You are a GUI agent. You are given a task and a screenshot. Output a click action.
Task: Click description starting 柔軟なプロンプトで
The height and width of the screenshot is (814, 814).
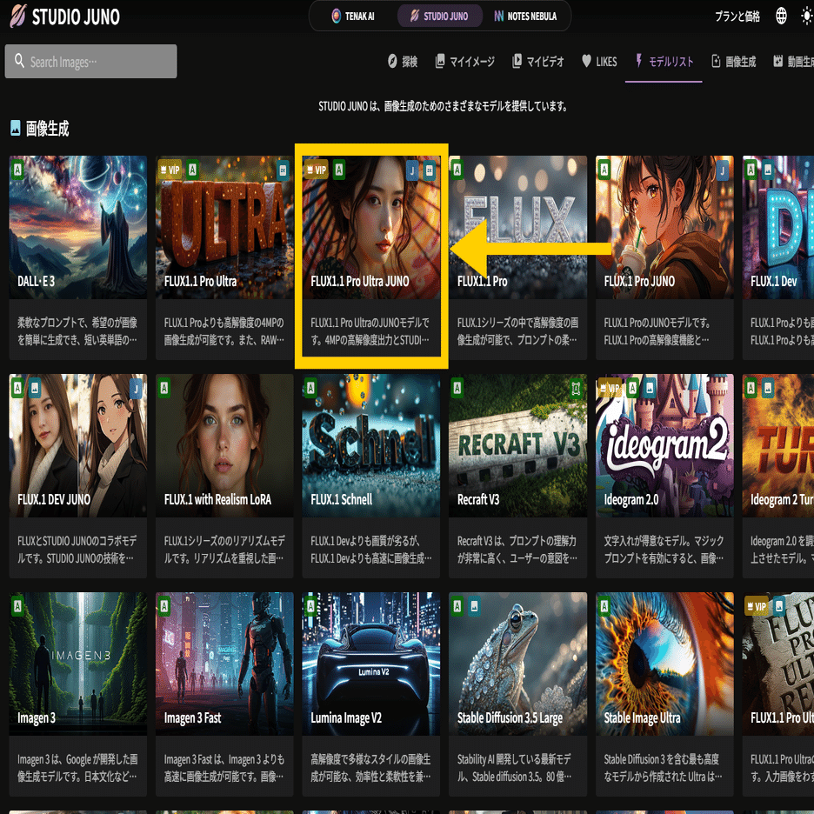(x=77, y=331)
